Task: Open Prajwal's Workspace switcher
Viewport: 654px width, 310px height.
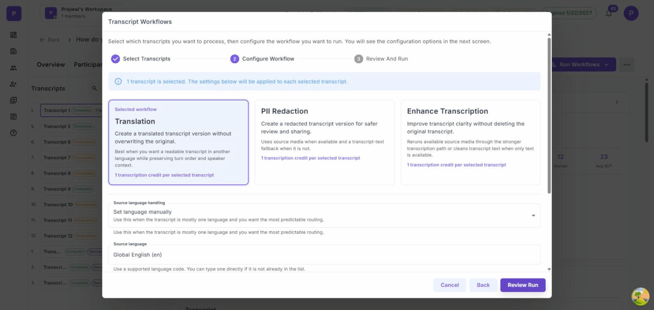Action: [83, 13]
